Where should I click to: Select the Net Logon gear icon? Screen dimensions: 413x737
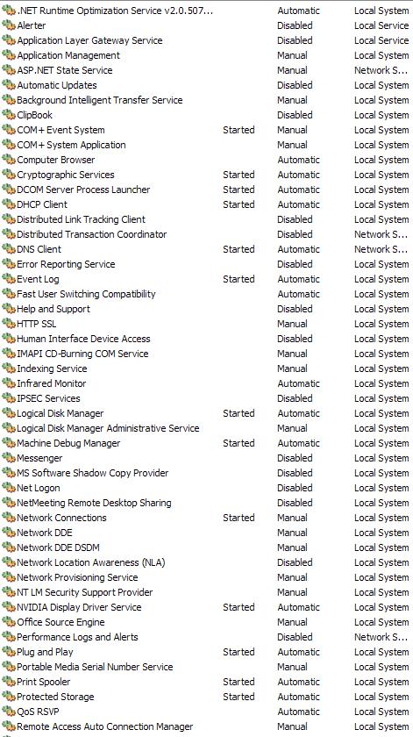pos(9,488)
